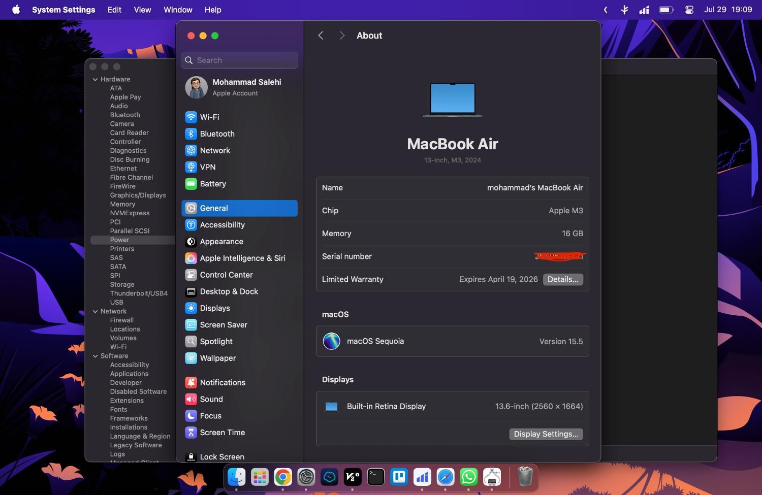The image size is (762, 495).
Task: Open Apple Intelligence & Siri settings
Action: click(x=239, y=258)
